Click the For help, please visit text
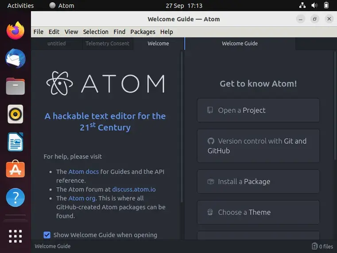The image size is (337, 253). tap(73, 156)
